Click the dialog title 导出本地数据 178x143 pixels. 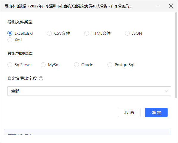pyautogui.click(x=15, y=6)
